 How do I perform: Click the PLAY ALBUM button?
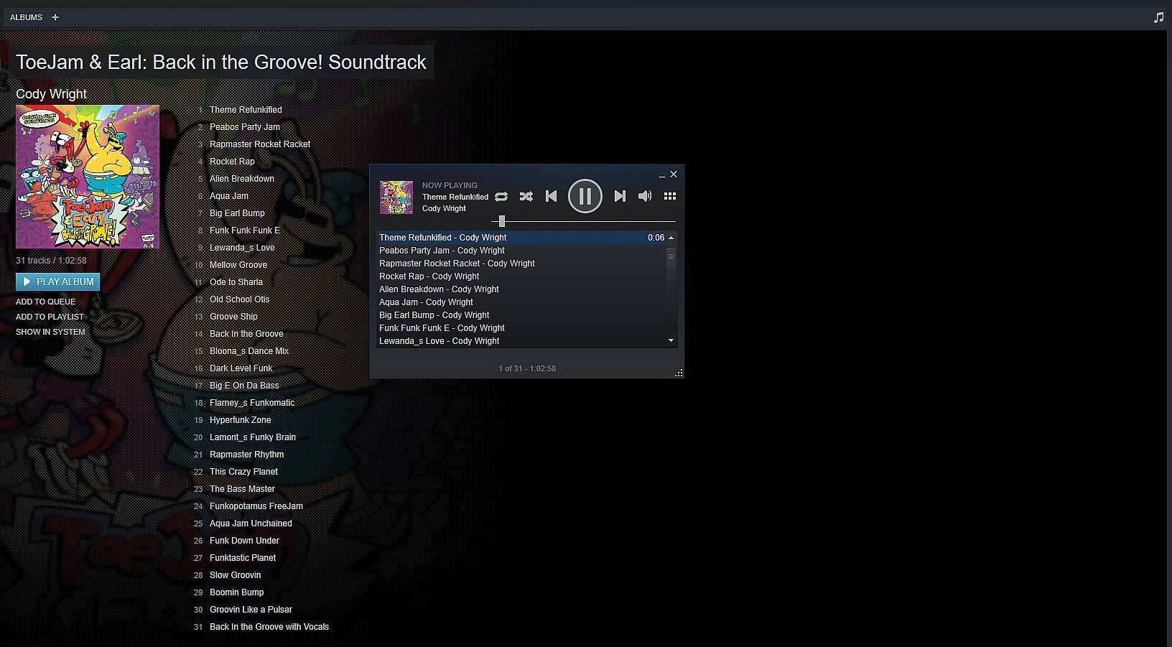click(57, 281)
